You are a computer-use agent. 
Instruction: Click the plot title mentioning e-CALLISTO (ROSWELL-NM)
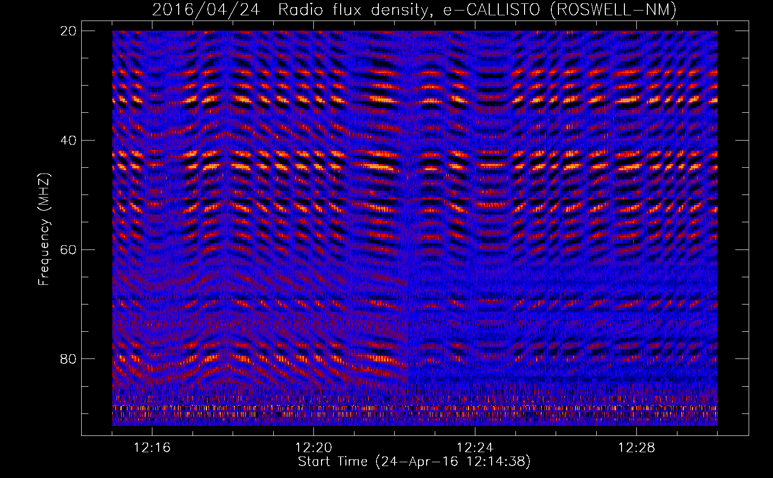point(414,10)
